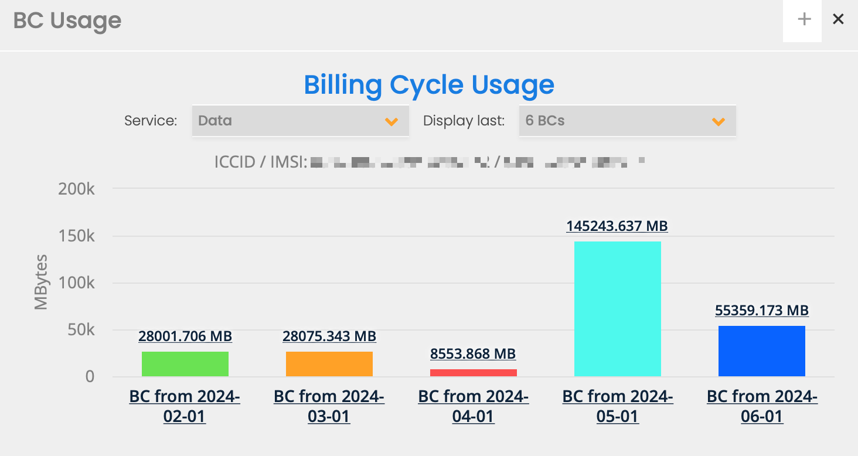Close the BC Usage panel
858x456 pixels.
838,19
